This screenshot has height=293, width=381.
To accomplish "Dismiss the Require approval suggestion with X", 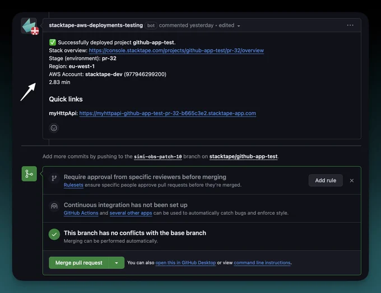I will point(352,181).
